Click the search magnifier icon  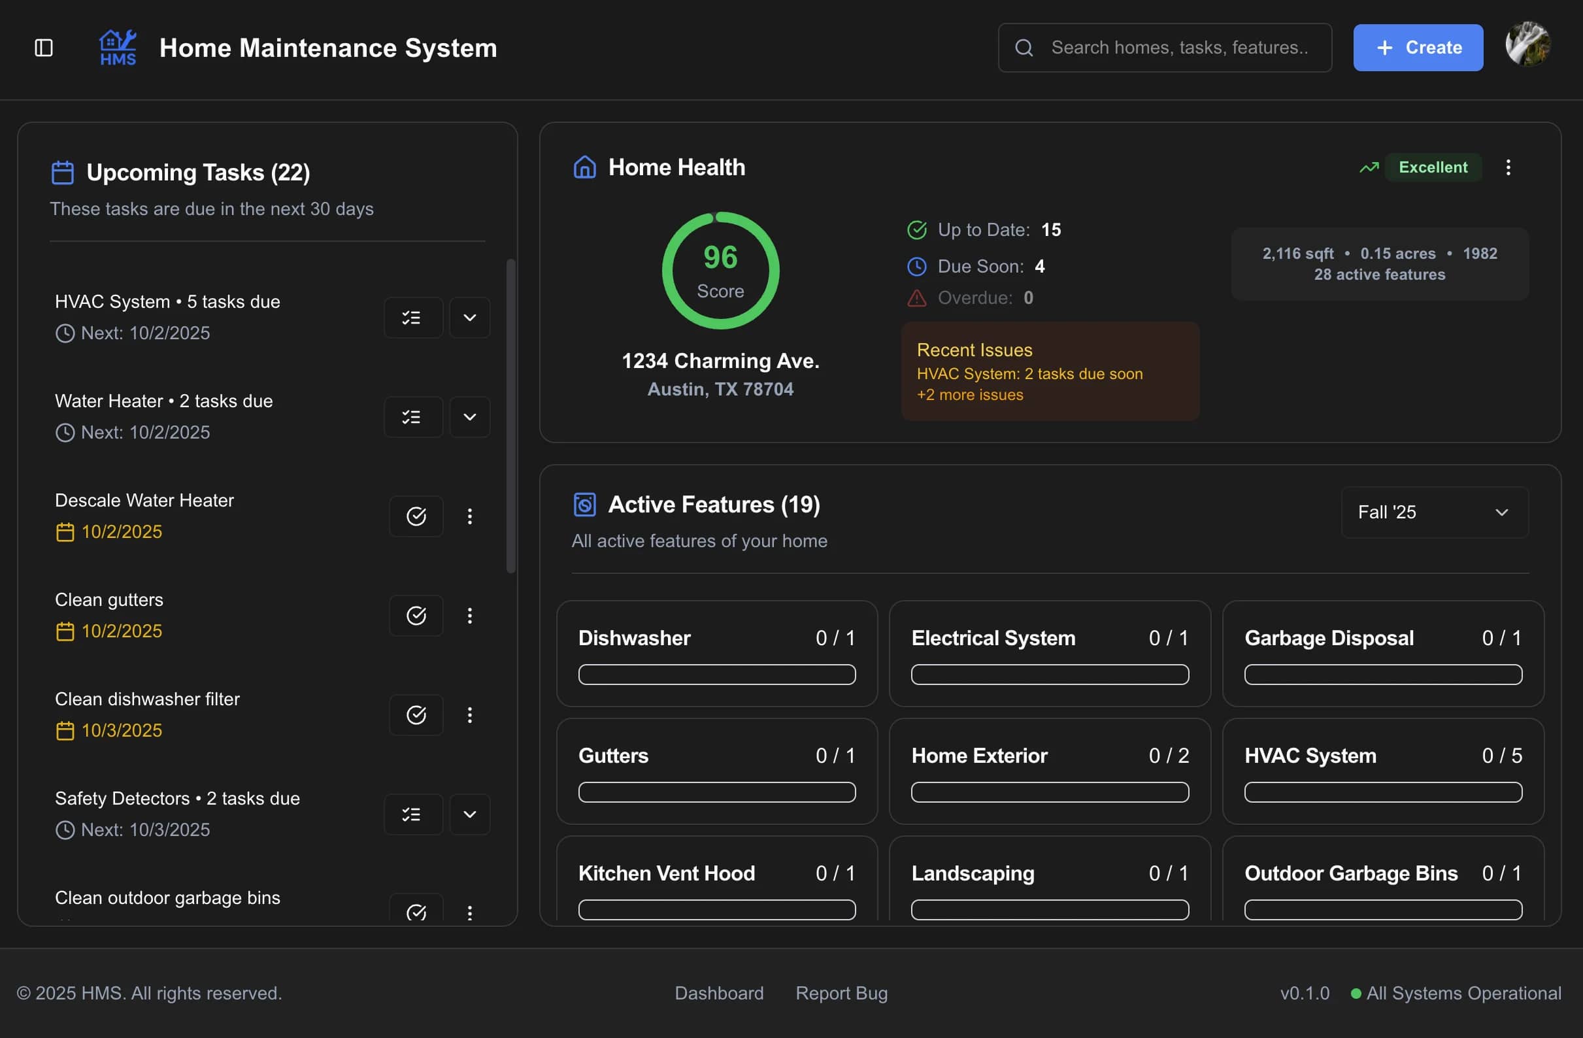coord(1024,48)
